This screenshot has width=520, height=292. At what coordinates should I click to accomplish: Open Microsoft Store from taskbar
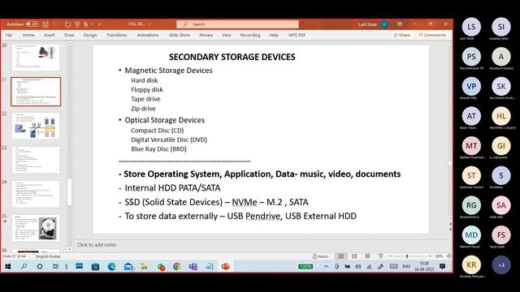click(95, 266)
